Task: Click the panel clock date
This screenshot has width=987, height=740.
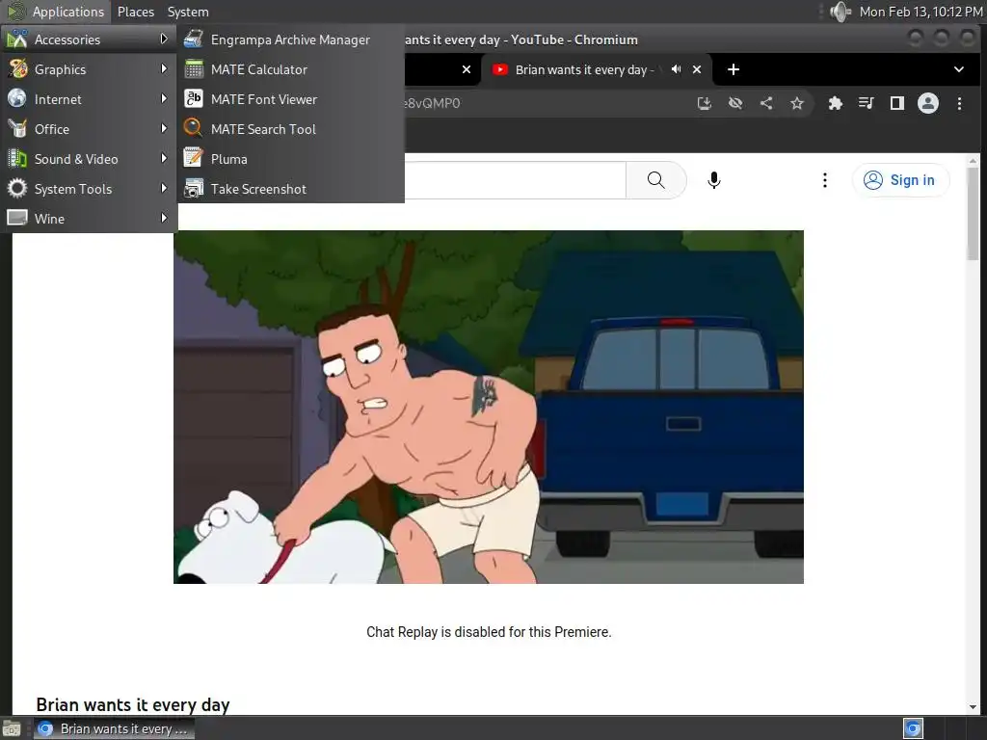Action: pos(920,12)
